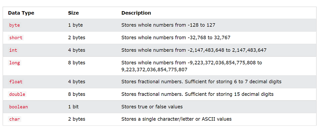The height and width of the screenshot is (138, 321).
Task: Click the '1 bit' size cell
Action: coord(73,107)
